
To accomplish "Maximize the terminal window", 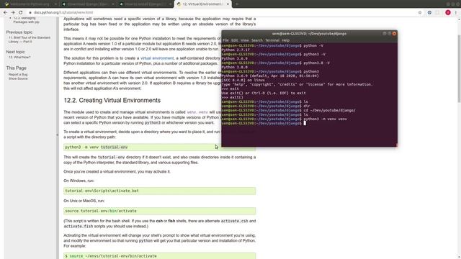I will pos(389,34).
